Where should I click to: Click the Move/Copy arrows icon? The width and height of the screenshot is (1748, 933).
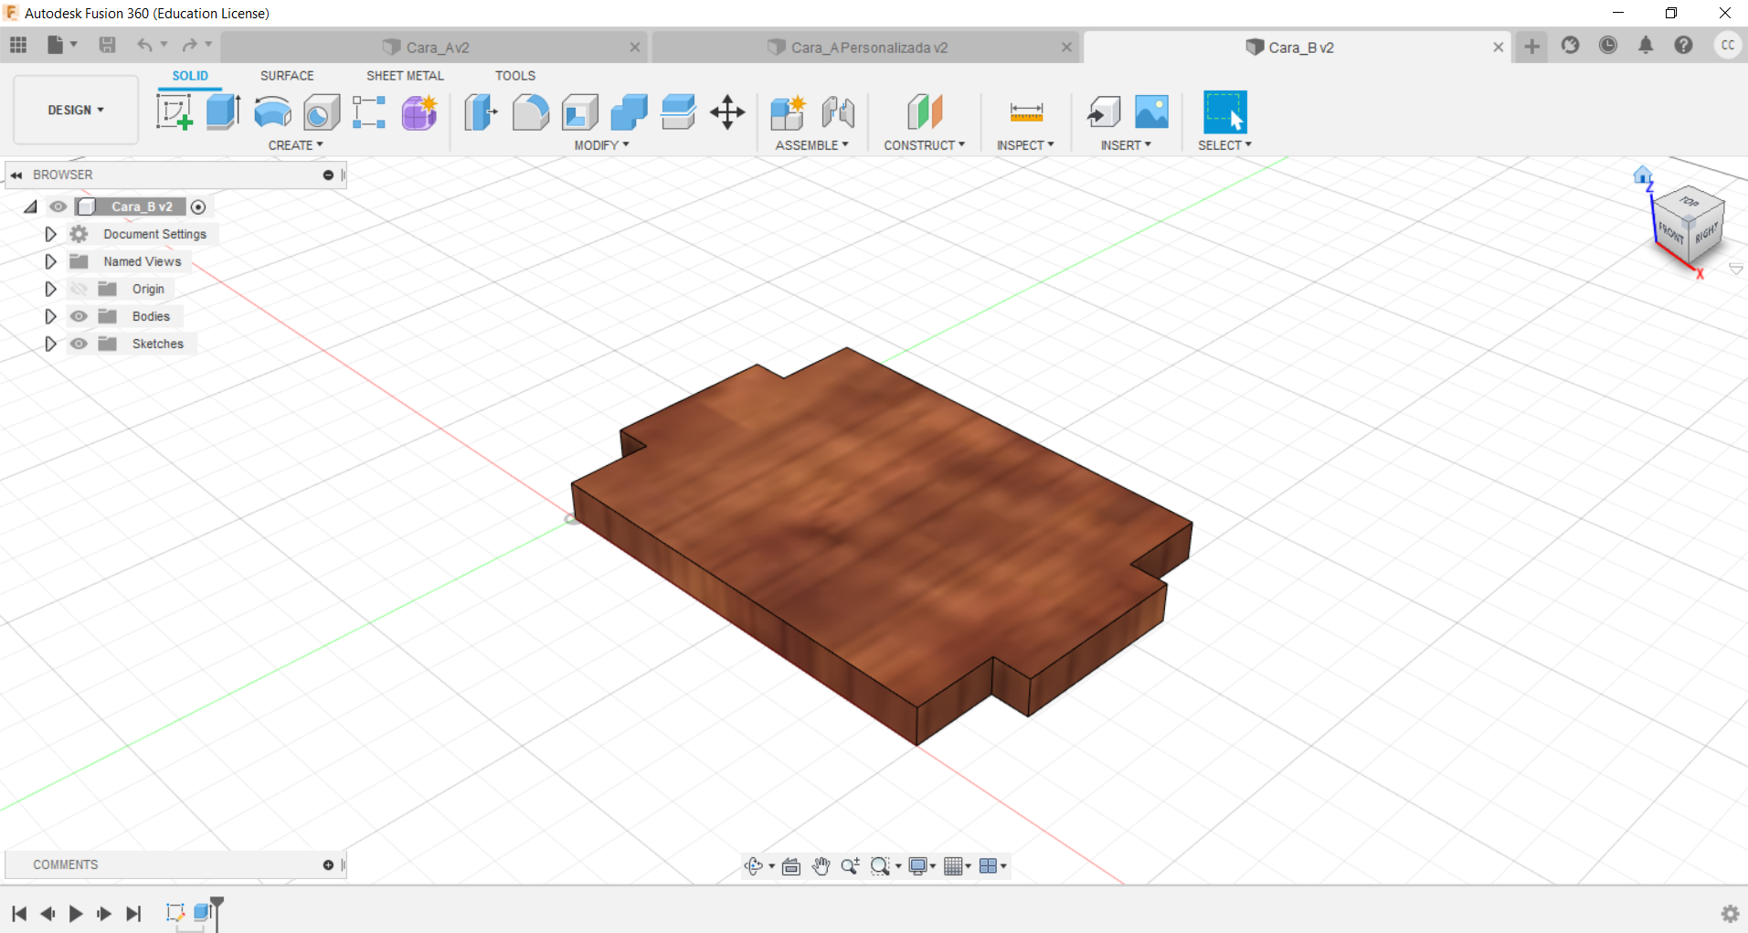[727, 112]
